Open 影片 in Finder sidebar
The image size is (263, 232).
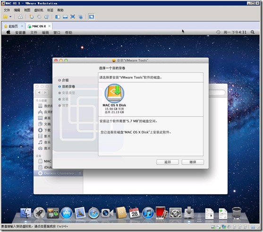pos(44,136)
